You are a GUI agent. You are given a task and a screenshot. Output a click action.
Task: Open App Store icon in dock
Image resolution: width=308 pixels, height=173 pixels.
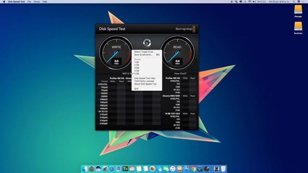coord(186,169)
